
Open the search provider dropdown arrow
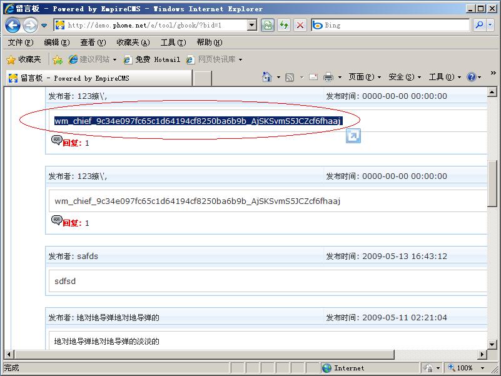pos(490,25)
